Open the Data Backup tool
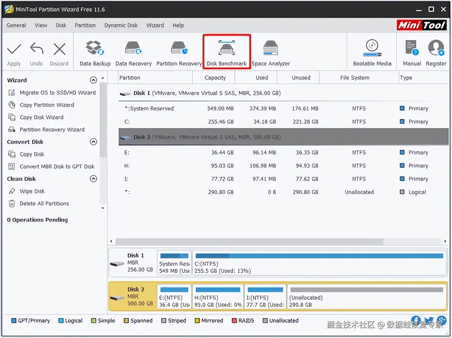The width and height of the screenshot is (452, 338). pyautogui.click(x=95, y=53)
